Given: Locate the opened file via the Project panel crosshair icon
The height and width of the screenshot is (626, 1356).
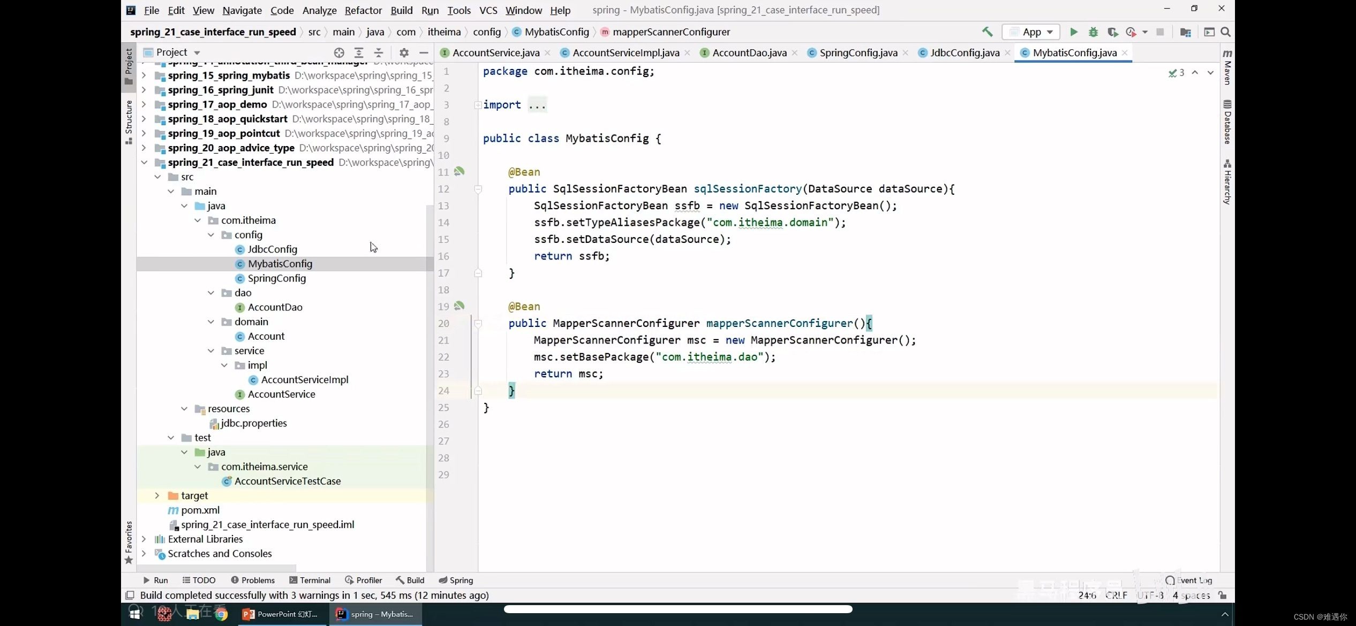Looking at the screenshot, I should pos(339,52).
